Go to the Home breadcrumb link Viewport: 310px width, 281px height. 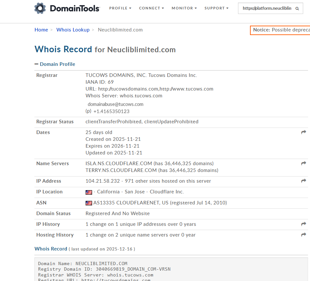(x=41, y=30)
